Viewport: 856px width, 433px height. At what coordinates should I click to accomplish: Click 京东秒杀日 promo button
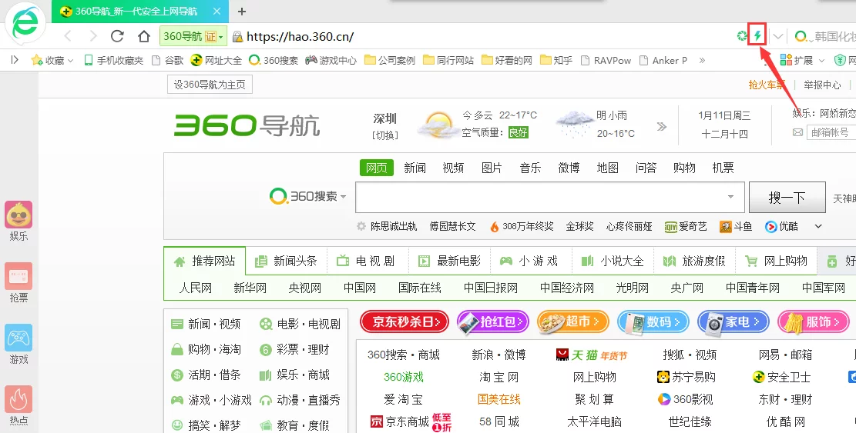point(404,322)
